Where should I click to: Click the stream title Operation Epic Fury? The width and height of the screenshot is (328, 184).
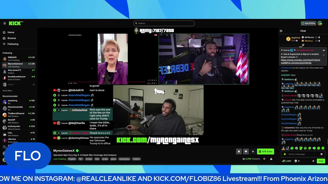(x=85, y=155)
